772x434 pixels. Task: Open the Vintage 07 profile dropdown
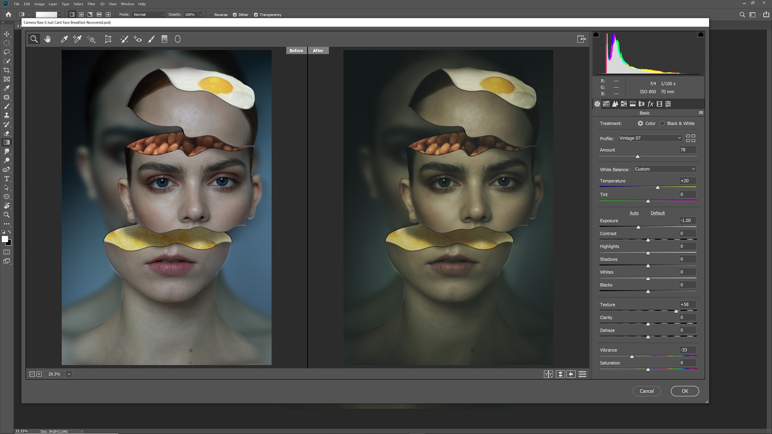(650, 138)
